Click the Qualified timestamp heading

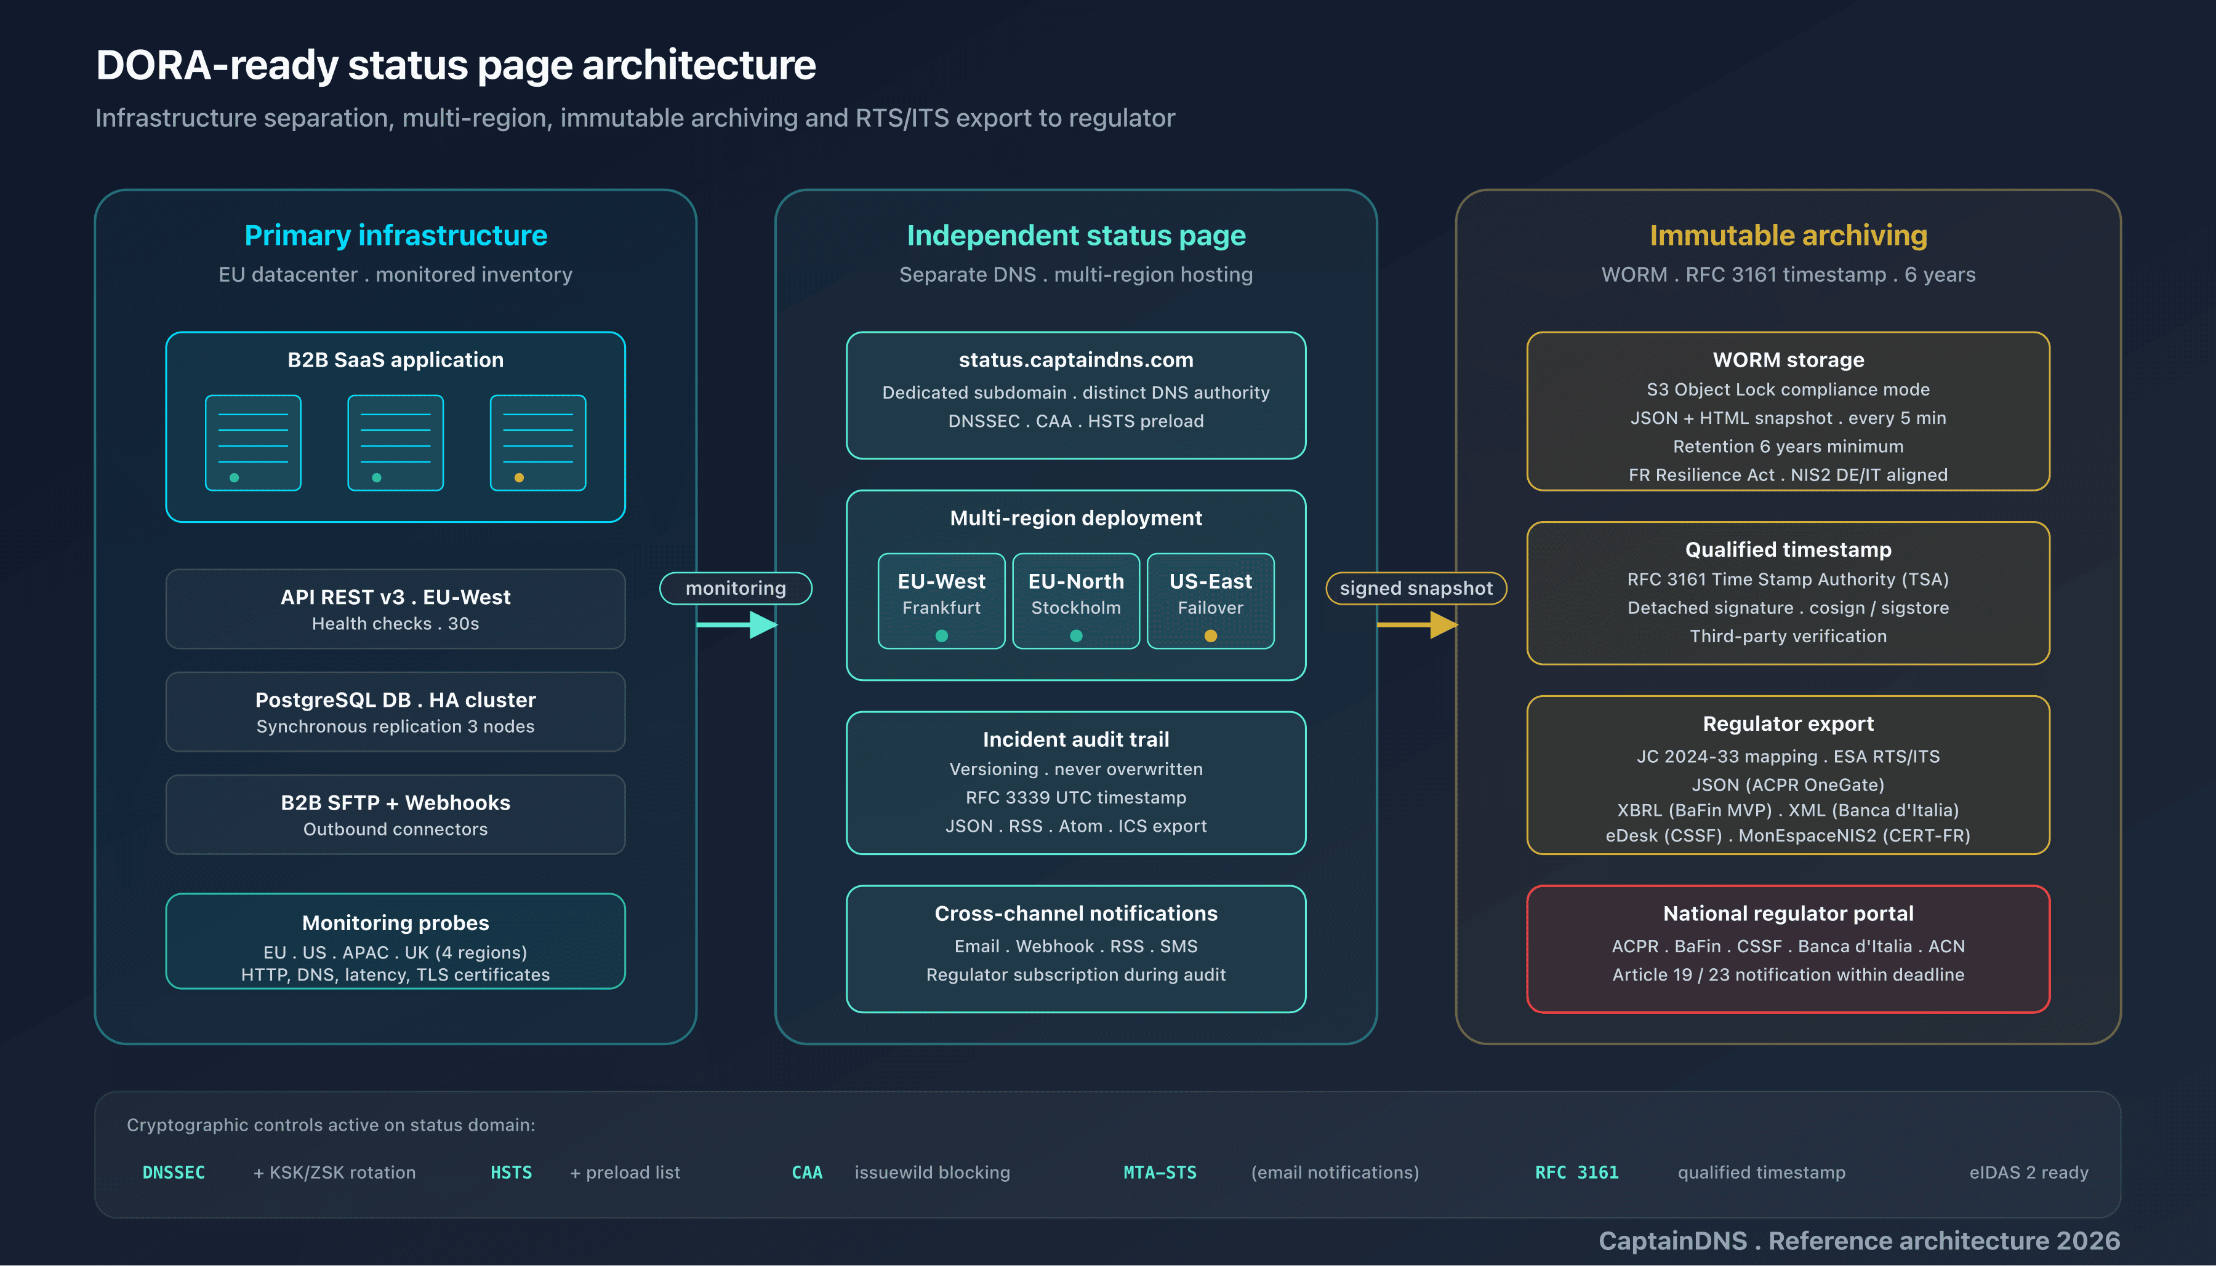click(1788, 549)
